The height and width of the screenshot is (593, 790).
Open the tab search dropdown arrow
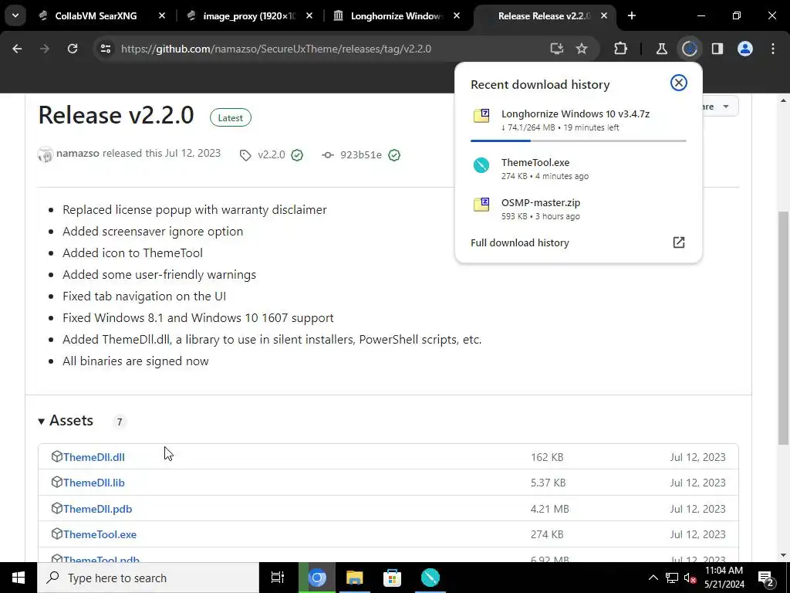click(x=15, y=15)
